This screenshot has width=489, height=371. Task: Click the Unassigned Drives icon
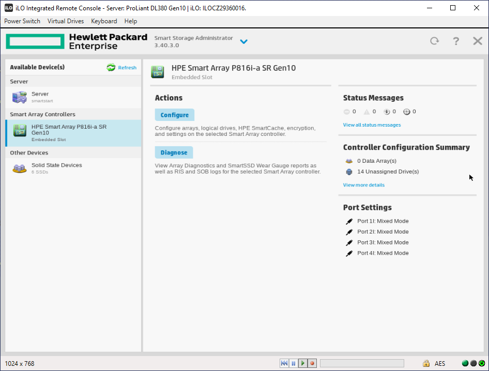point(349,172)
